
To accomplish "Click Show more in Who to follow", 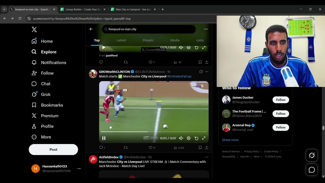I will (x=230, y=140).
